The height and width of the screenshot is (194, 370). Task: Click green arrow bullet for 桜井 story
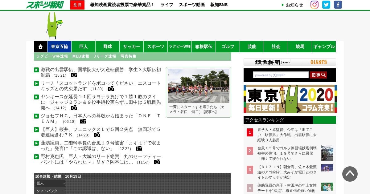click(36, 130)
